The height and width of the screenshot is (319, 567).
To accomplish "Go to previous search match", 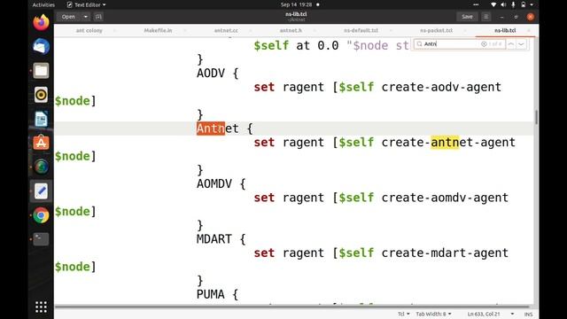I will click(x=510, y=44).
